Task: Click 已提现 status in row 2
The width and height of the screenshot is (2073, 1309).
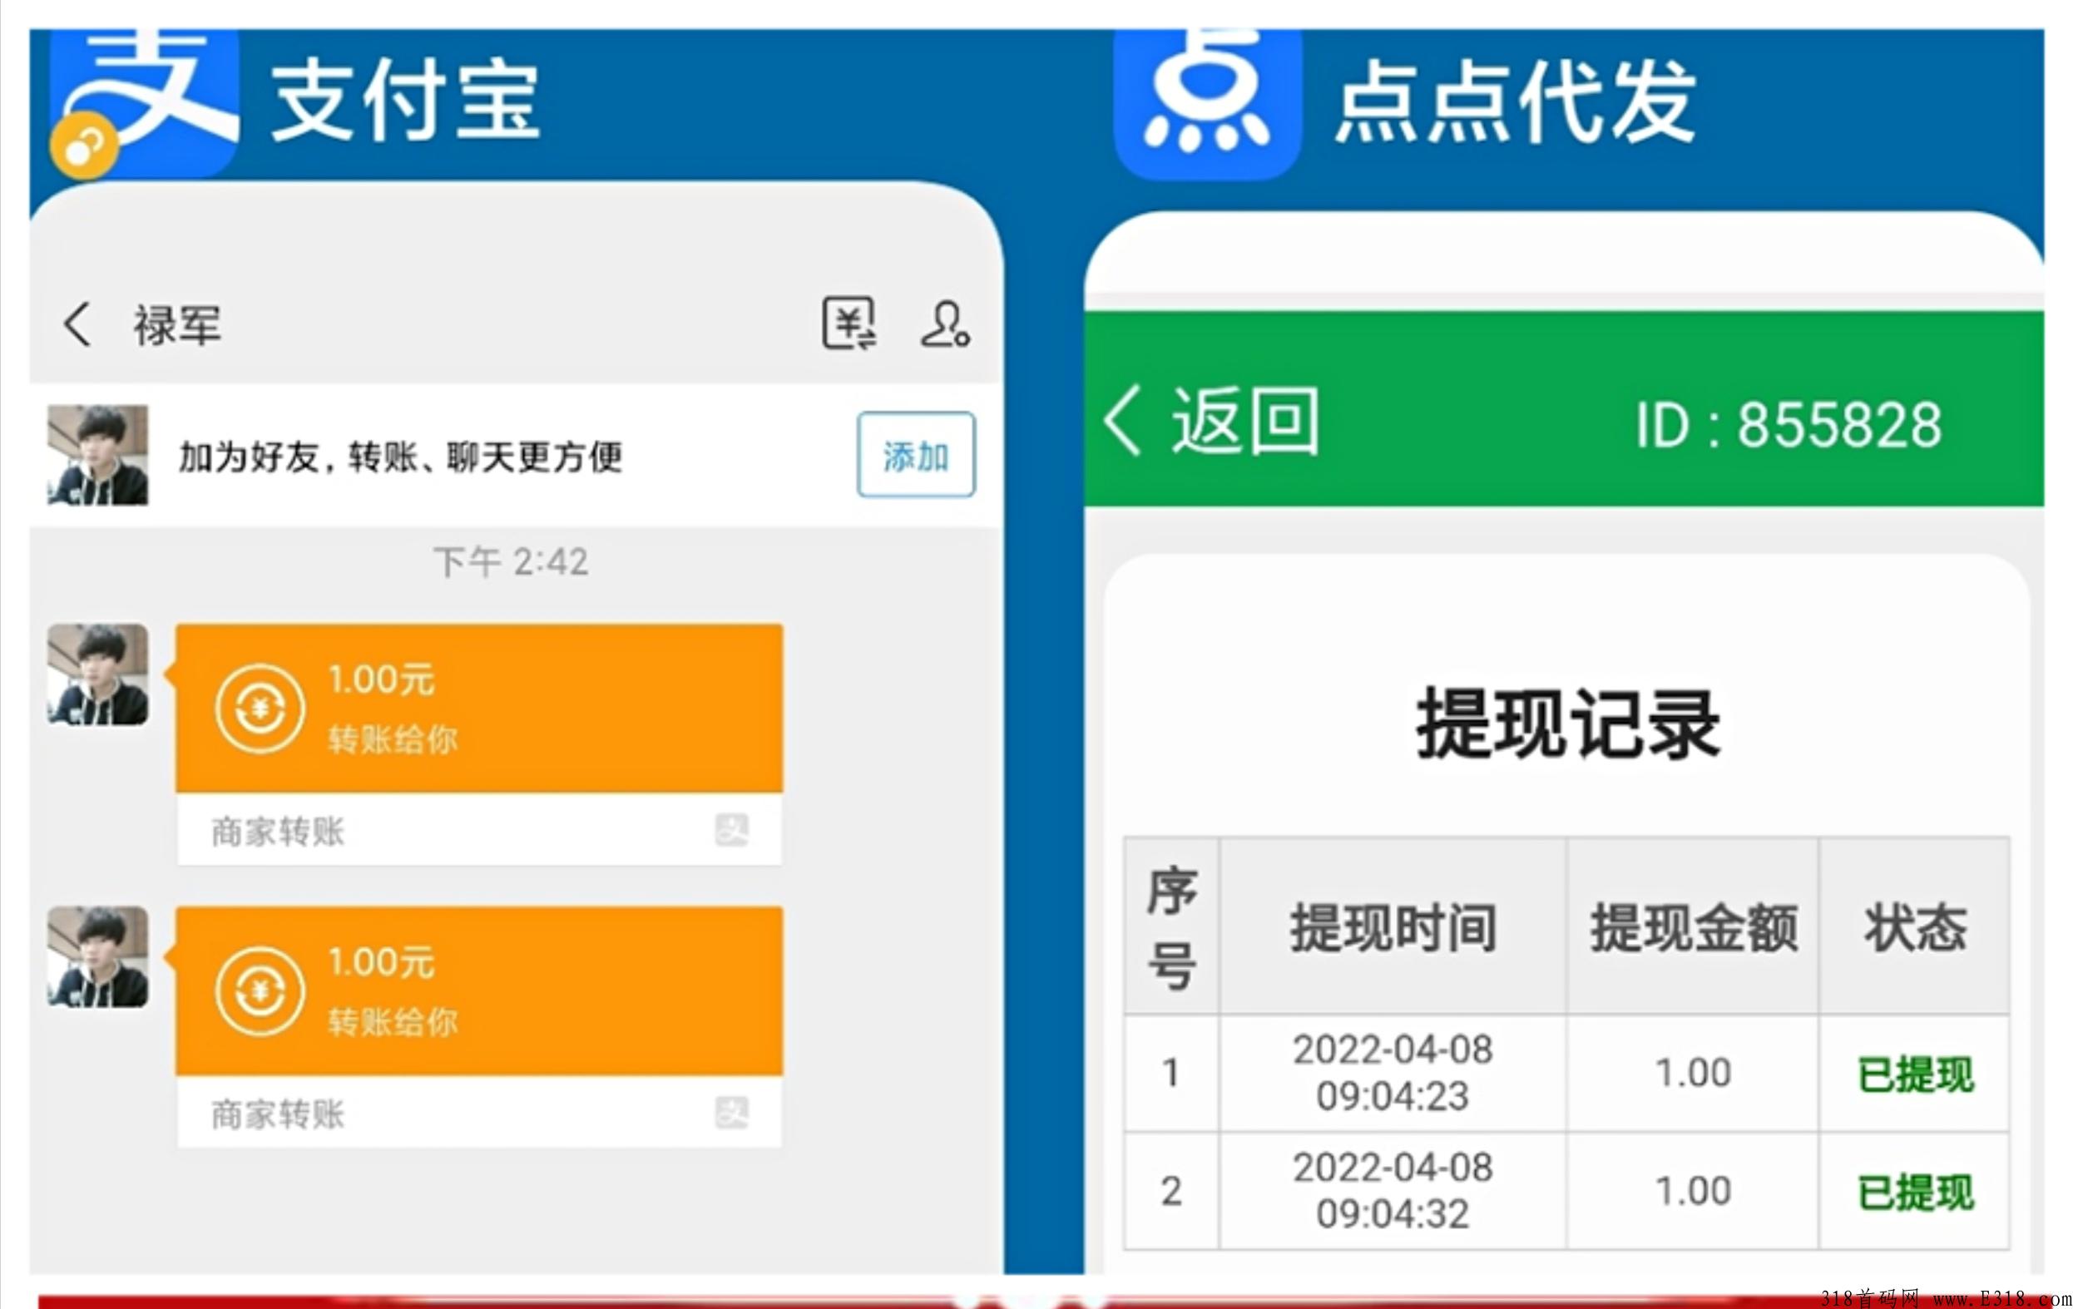Action: [x=1916, y=1192]
